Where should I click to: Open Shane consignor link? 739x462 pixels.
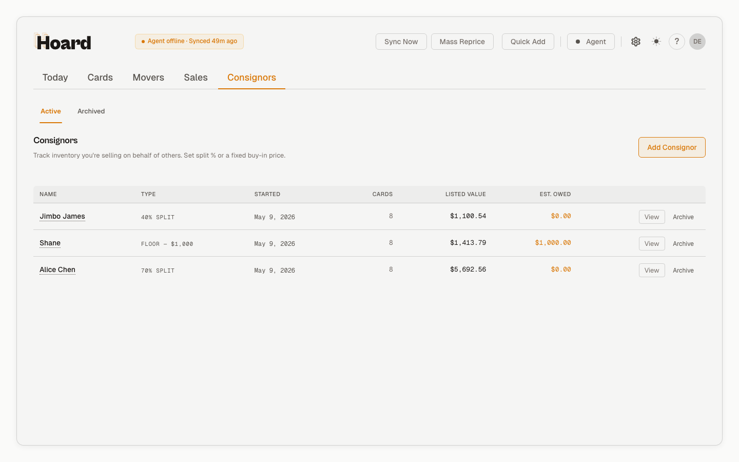[x=50, y=243]
